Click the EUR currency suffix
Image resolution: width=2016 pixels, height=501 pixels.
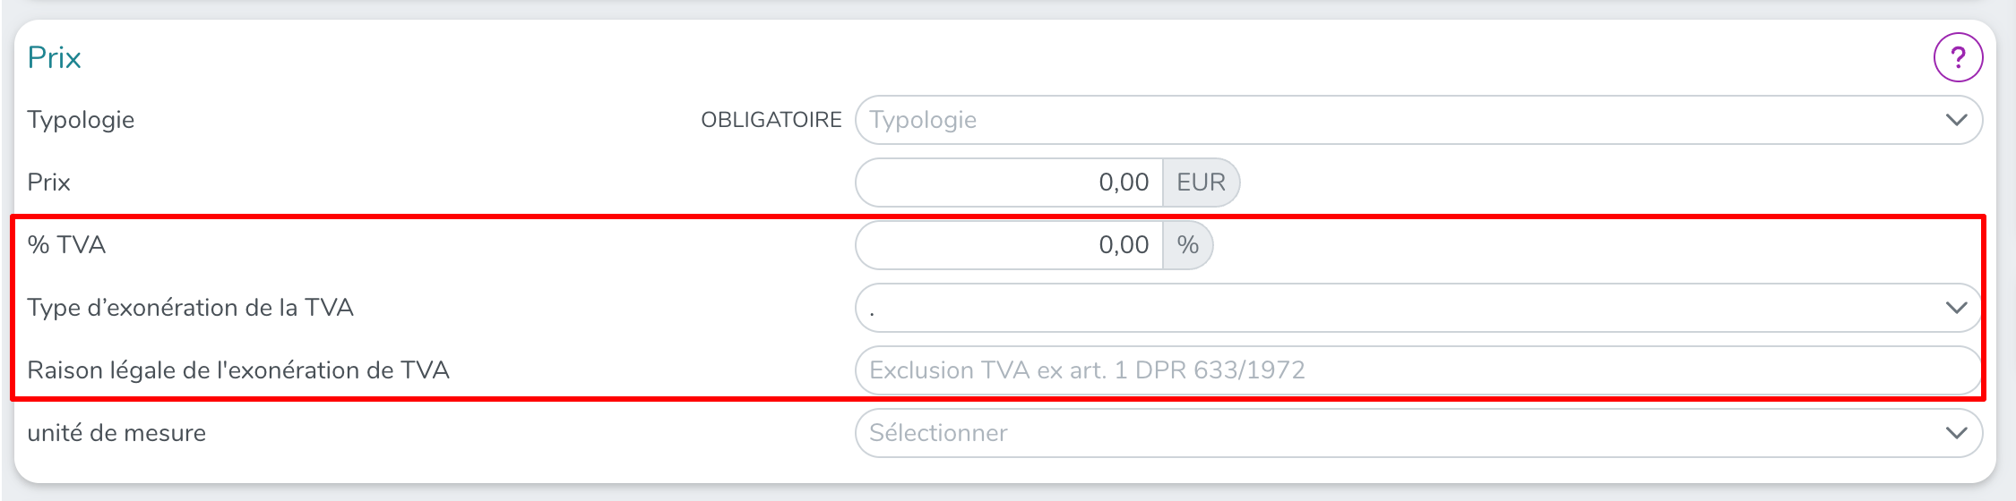click(x=1201, y=183)
